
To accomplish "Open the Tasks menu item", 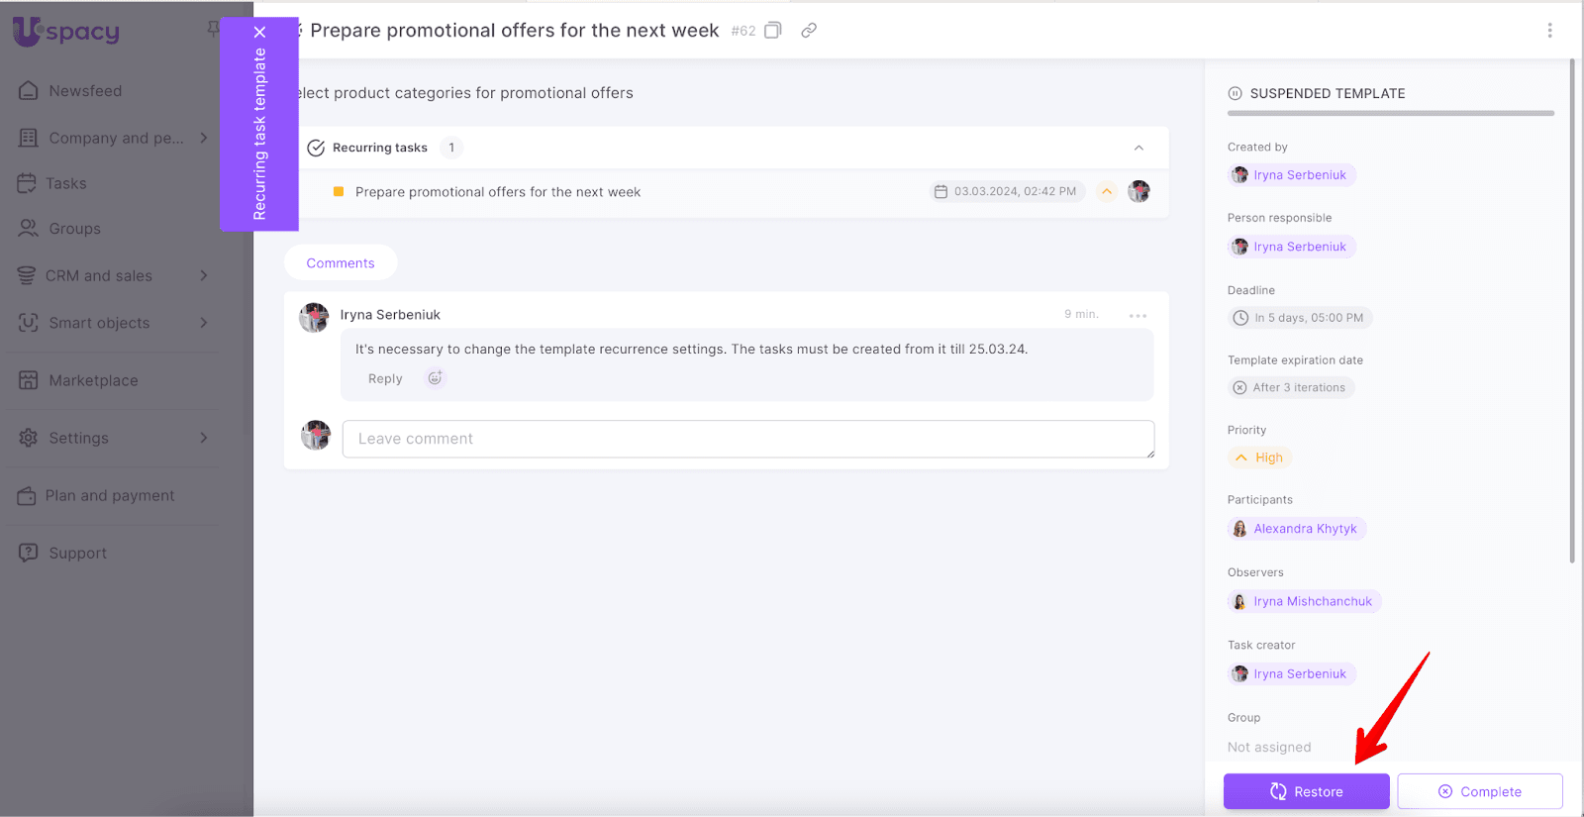I will 65,183.
